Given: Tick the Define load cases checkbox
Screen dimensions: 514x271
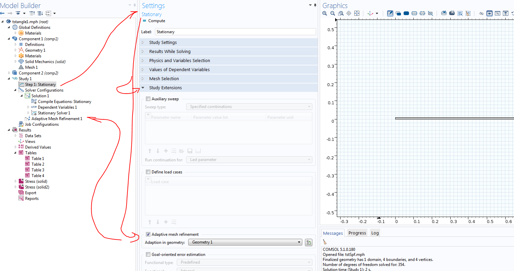Looking at the screenshot, I should coord(148,172).
